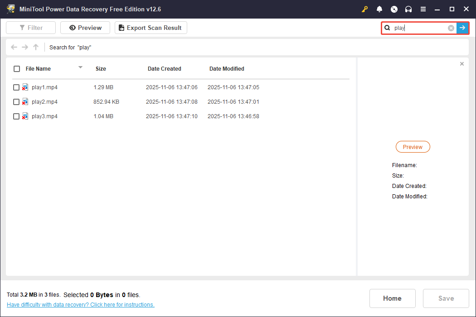476x317 pixels.
Task: Export the scan result
Action: tap(151, 28)
